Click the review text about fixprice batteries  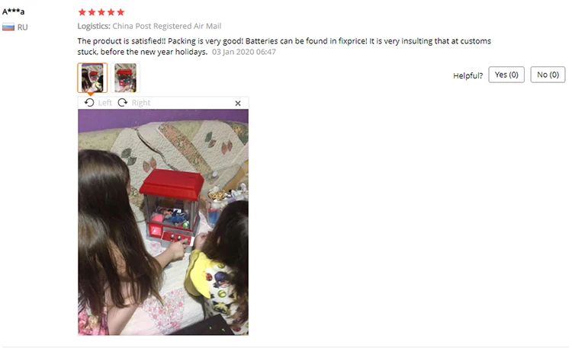pyautogui.click(x=284, y=46)
